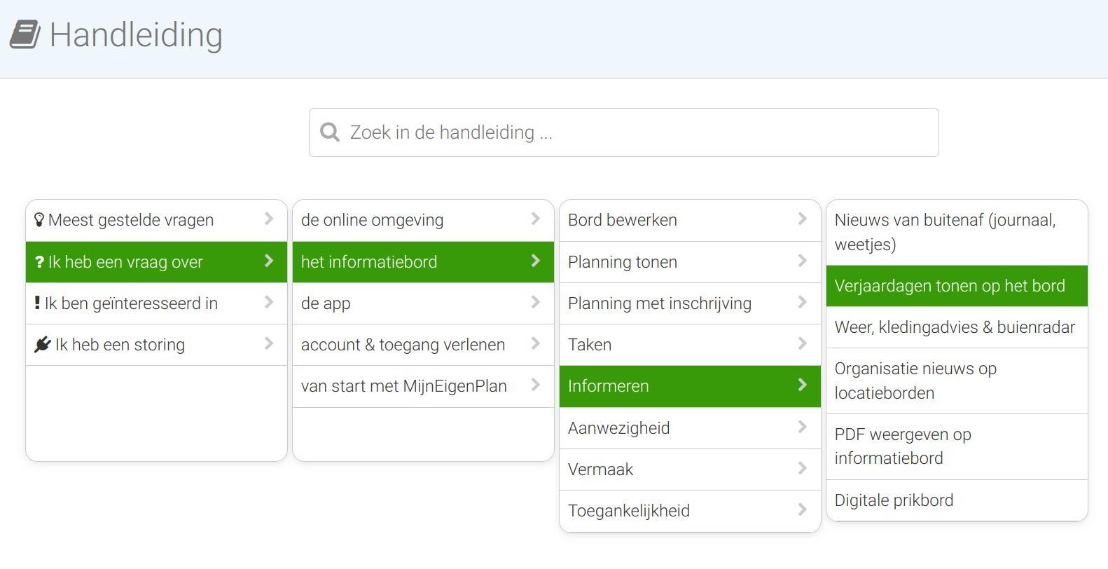Click the plug icon beside Ik heb een storing

pyautogui.click(x=43, y=345)
